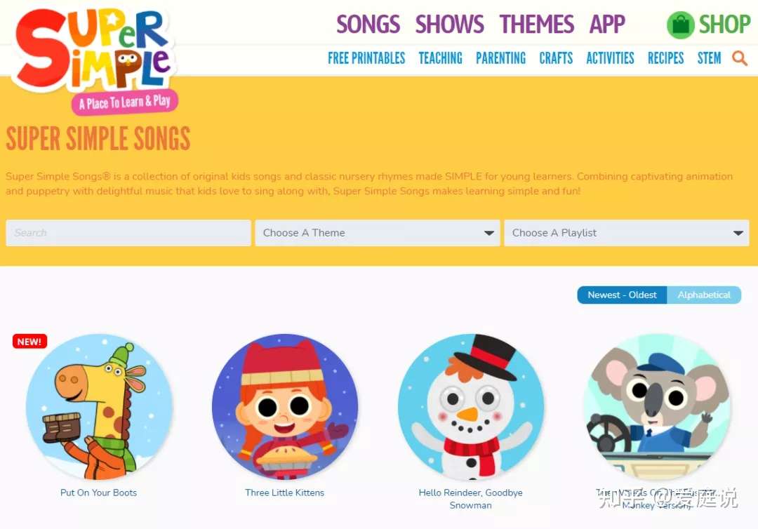Open the Put On Your Boots giraffe thumbnail
Screen dimensions: 758x529
(x=99, y=406)
